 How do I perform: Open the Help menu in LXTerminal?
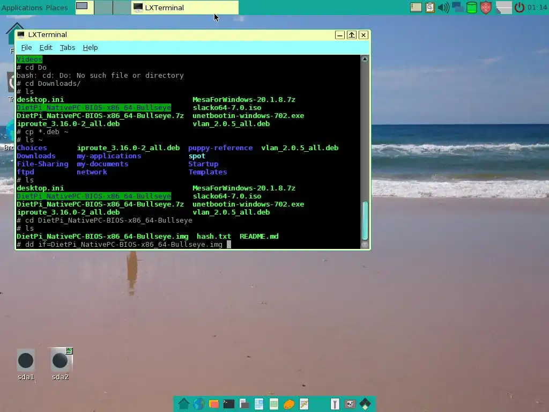(90, 48)
